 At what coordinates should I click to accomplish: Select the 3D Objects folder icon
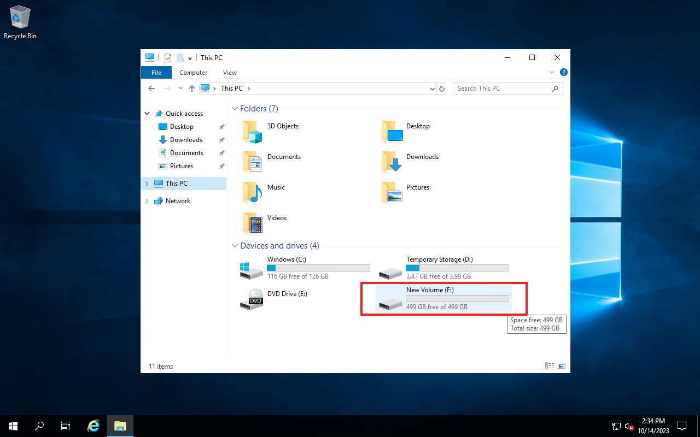coord(253,132)
